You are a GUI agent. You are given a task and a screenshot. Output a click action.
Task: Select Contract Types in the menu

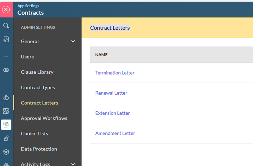[38, 87]
